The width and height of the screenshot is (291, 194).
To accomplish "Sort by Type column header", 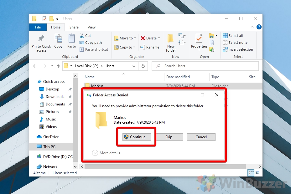I will tap(215, 77).
